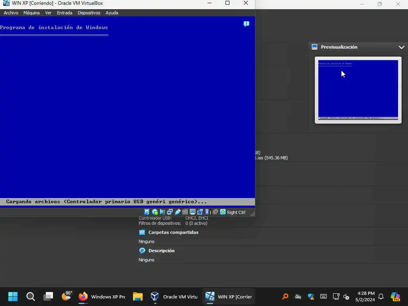Image resolution: width=408 pixels, height=306 pixels.
Task: Click the VM preview thumbnail in Manager window
Action: (358, 90)
